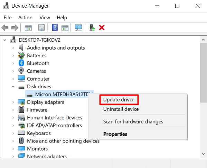Open the Help menu
The width and height of the screenshot is (207, 168).
(x=62, y=18)
